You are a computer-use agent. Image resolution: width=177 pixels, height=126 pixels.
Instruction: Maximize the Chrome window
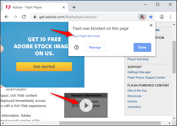(158, 5)
